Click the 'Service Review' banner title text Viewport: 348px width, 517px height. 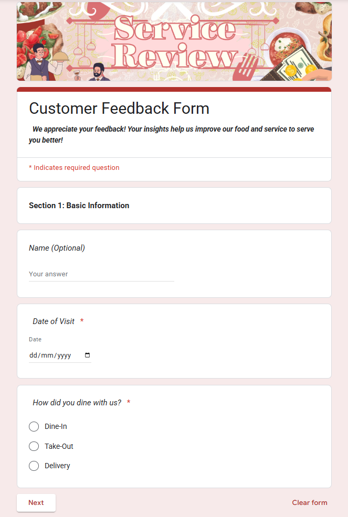pyautogui.click(x=174, y=43)
